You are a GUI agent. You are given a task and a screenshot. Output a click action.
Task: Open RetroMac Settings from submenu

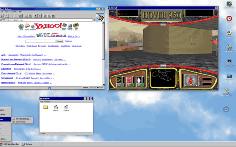pos(22,119)
